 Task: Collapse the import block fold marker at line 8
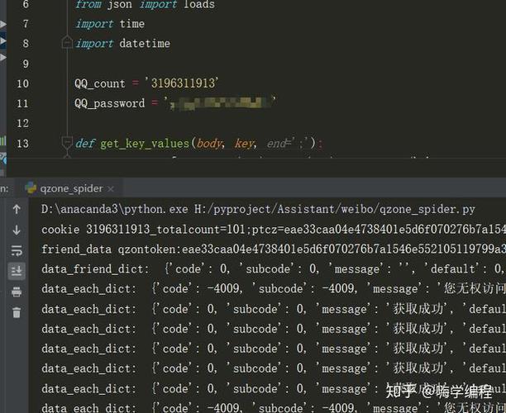tap(67, 42)
